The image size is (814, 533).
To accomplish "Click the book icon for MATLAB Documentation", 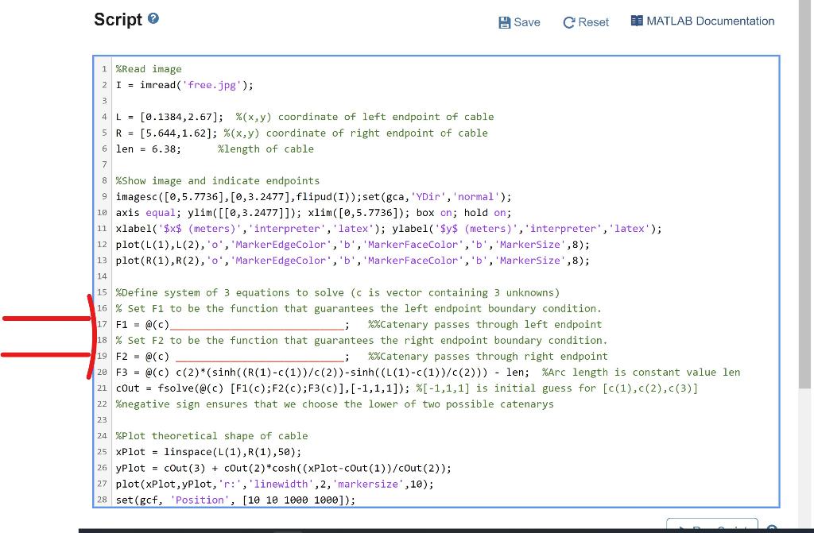I will click(x=636, y=20).
